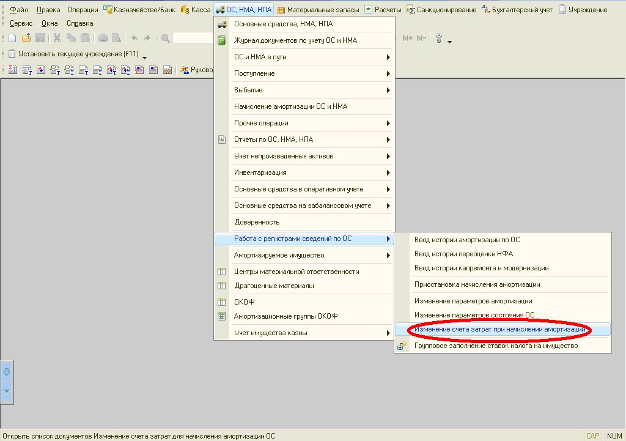Screen dimensions: 626x441
Task: Click the red sigma table report icon
Action: 12,70
